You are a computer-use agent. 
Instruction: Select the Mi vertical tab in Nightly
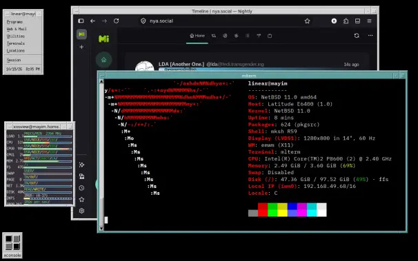tap(81, 34)
